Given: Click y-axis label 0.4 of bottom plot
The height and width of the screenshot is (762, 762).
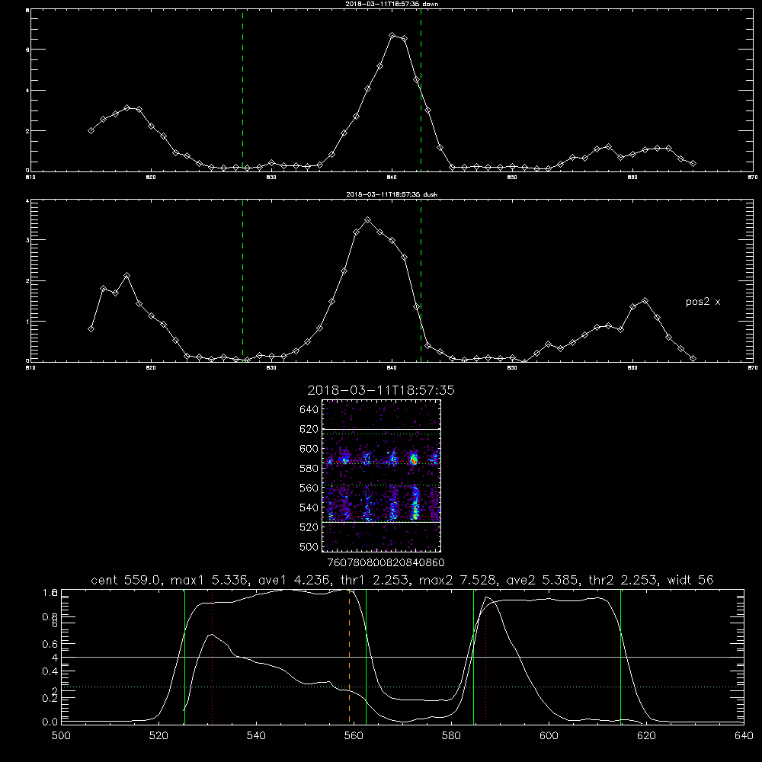Looking at the screenshot, I should [50, 671].
